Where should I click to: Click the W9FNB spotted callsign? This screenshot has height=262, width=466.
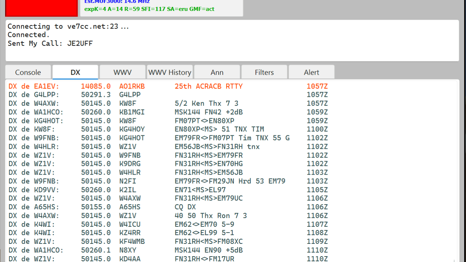130,155
